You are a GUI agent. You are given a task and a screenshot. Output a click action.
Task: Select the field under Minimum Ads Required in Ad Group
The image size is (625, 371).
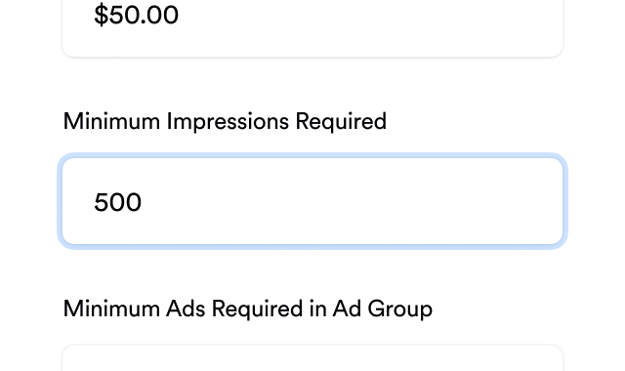[x=312, y=358]
